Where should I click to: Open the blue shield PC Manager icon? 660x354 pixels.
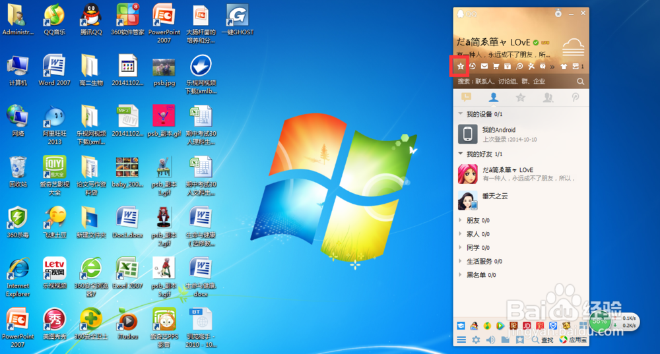coord(553,326)
